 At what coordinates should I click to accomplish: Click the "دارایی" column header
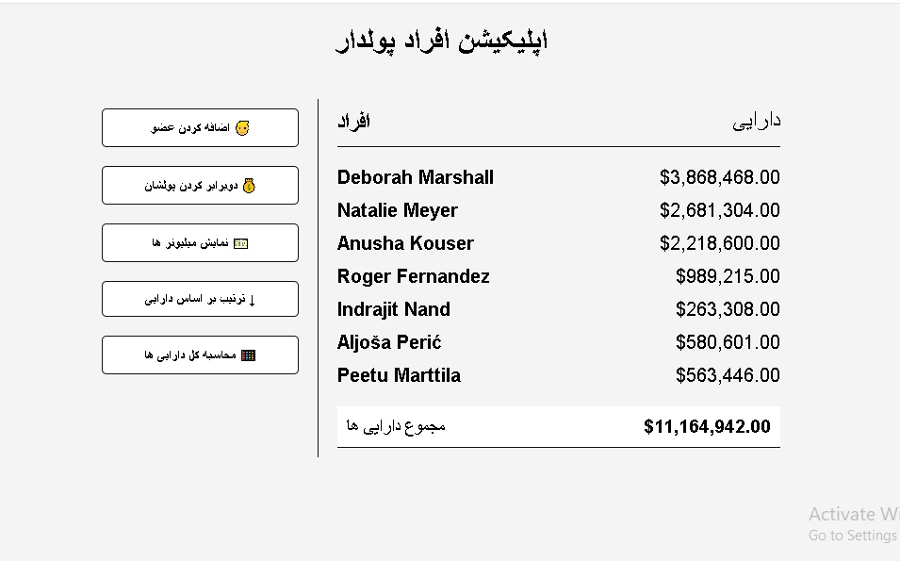point(756,122)
